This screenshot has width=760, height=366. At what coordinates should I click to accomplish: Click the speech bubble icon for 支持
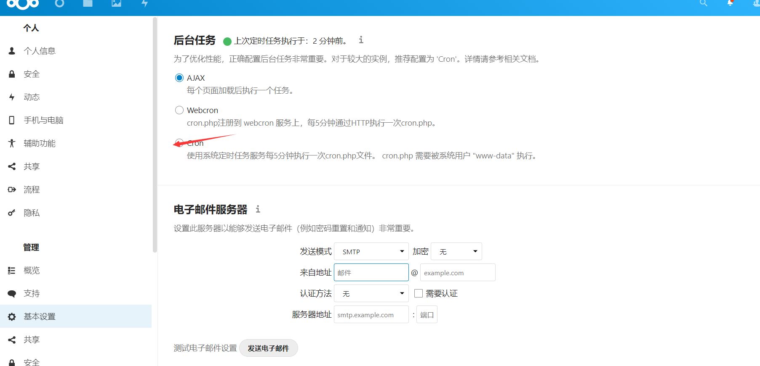(x=12, y=294)
